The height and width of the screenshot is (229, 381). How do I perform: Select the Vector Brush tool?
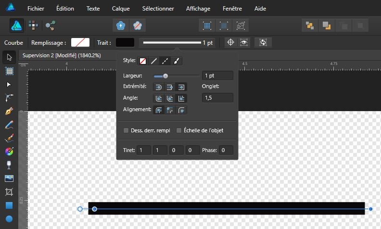(9, 139)
